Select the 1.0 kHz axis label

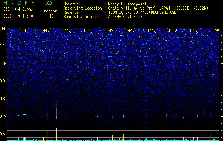click(x=3, y=63)
